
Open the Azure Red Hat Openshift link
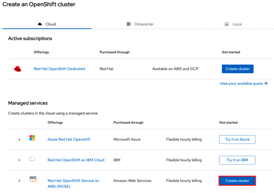tap(69, 139)
